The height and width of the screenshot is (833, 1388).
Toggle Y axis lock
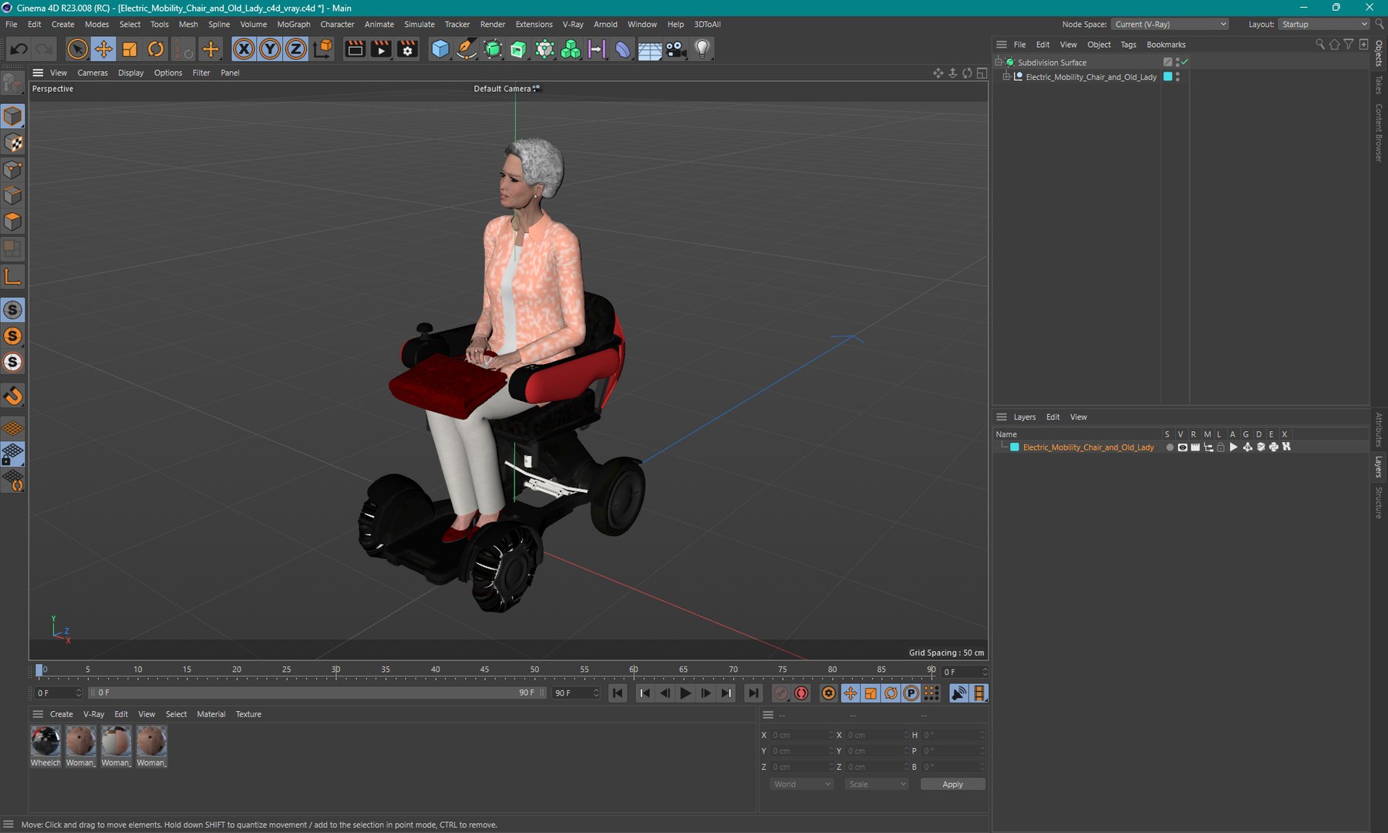coord(270,49)
